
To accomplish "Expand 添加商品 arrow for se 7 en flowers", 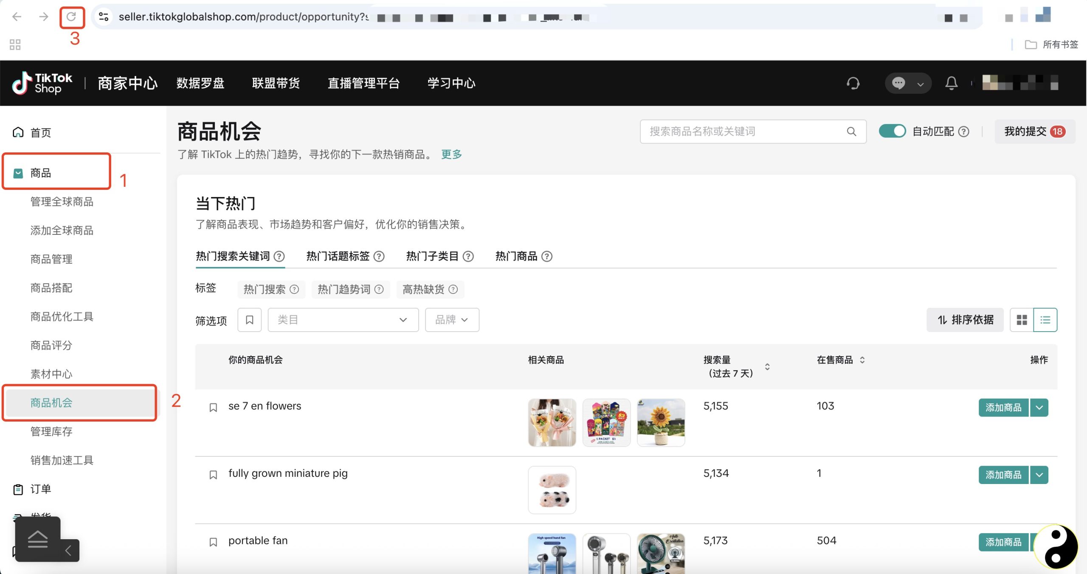I will click(x=1039, y=408).
